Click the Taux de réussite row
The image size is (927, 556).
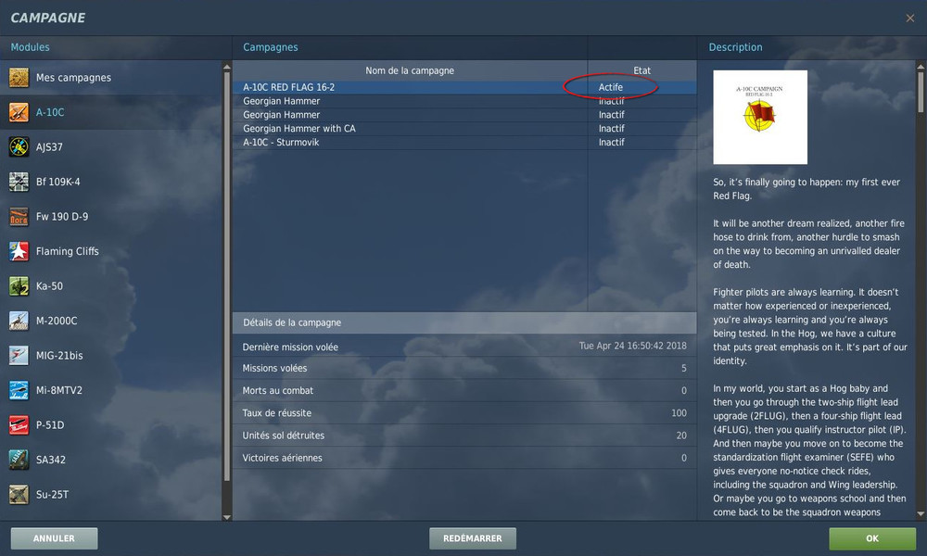[x=464, y=413]
